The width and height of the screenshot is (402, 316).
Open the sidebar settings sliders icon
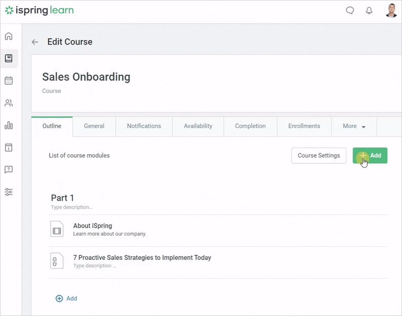[9, 192]
